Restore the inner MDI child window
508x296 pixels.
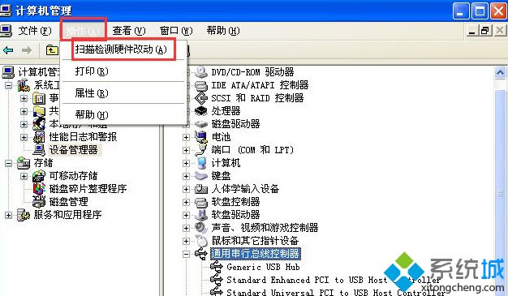(485, 31)
